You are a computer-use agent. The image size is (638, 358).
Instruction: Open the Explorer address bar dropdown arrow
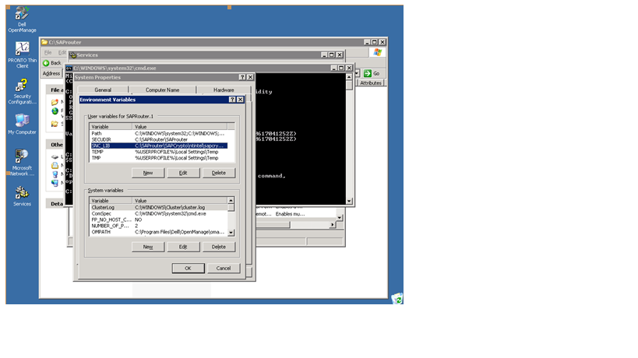[357, 73]
